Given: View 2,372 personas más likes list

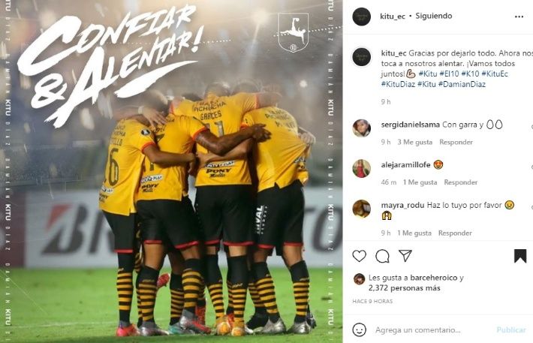Looking at the screenshot, I should point(404,288).
